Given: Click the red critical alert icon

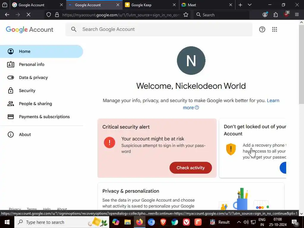Looking at the screenshot, I should point(110,142).
